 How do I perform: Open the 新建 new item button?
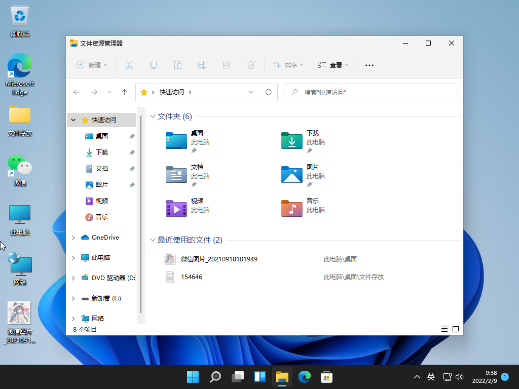[x=92, y=65]
